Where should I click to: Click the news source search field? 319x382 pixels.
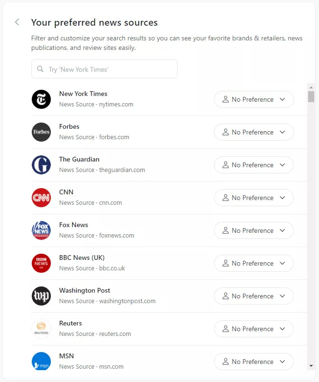(x=104, y=69)
